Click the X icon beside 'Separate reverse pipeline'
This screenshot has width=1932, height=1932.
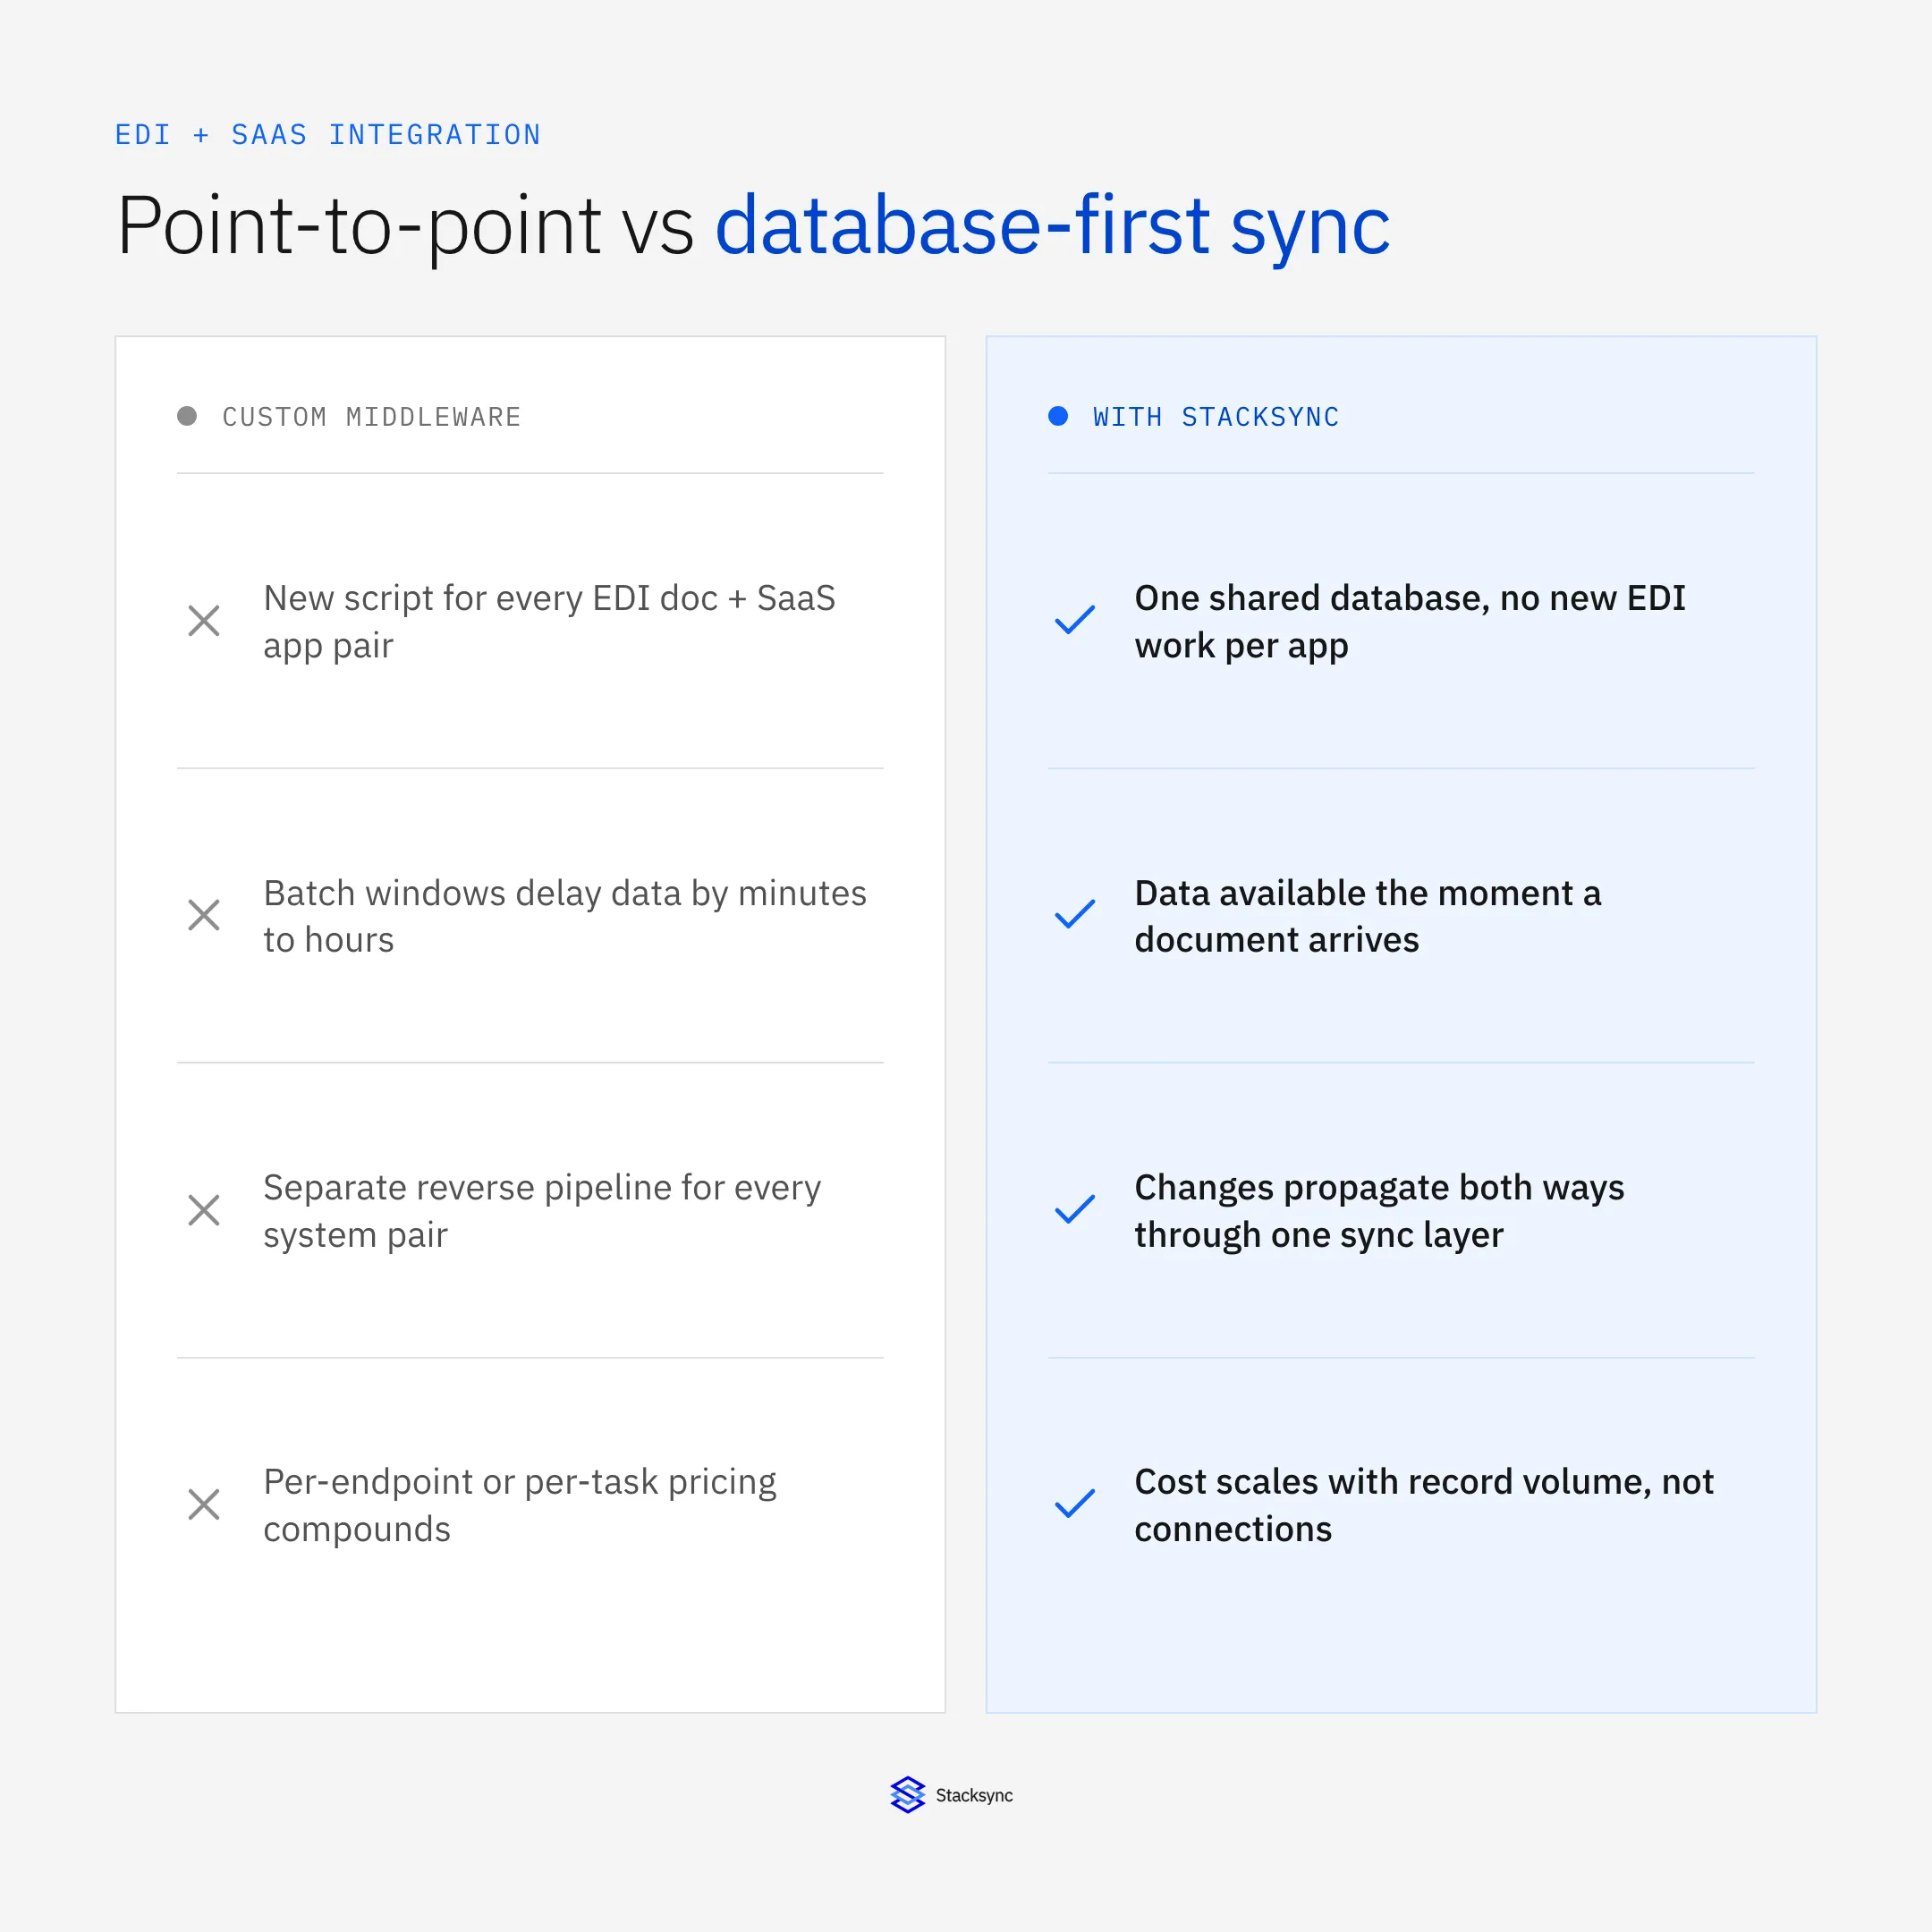click(x=204, y=1210)
